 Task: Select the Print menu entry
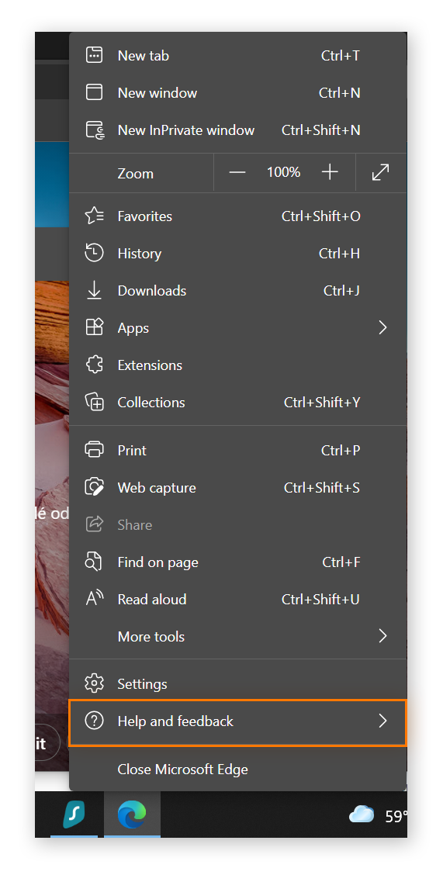point(237,450)
